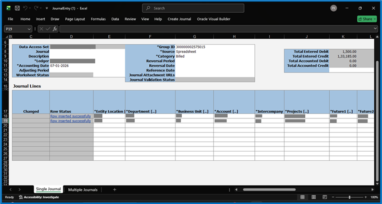Click the green Share button
This screenshot has height=204, width=382.
click(x=367, y=19)
